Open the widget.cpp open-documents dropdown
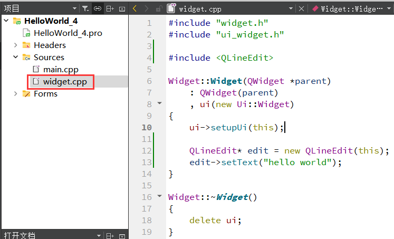Screen dimensions: 394x239 tap(291, 8)
